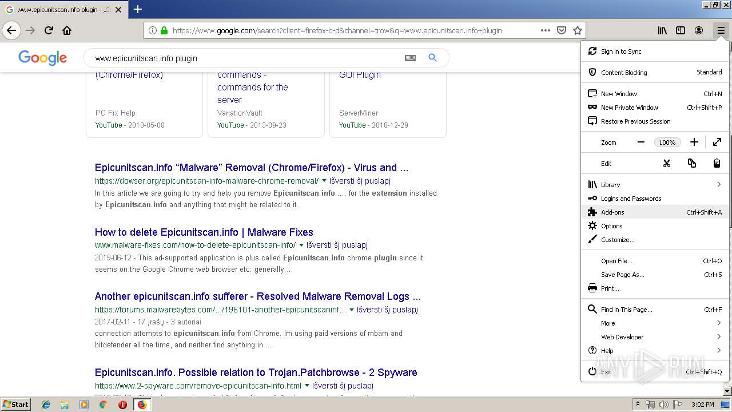
Task: Select Find in This Page...
Action: click(x=655, y=310)
